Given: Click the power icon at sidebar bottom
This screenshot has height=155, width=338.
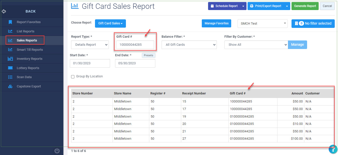Looking at the screenshot, I should [57, 151].
